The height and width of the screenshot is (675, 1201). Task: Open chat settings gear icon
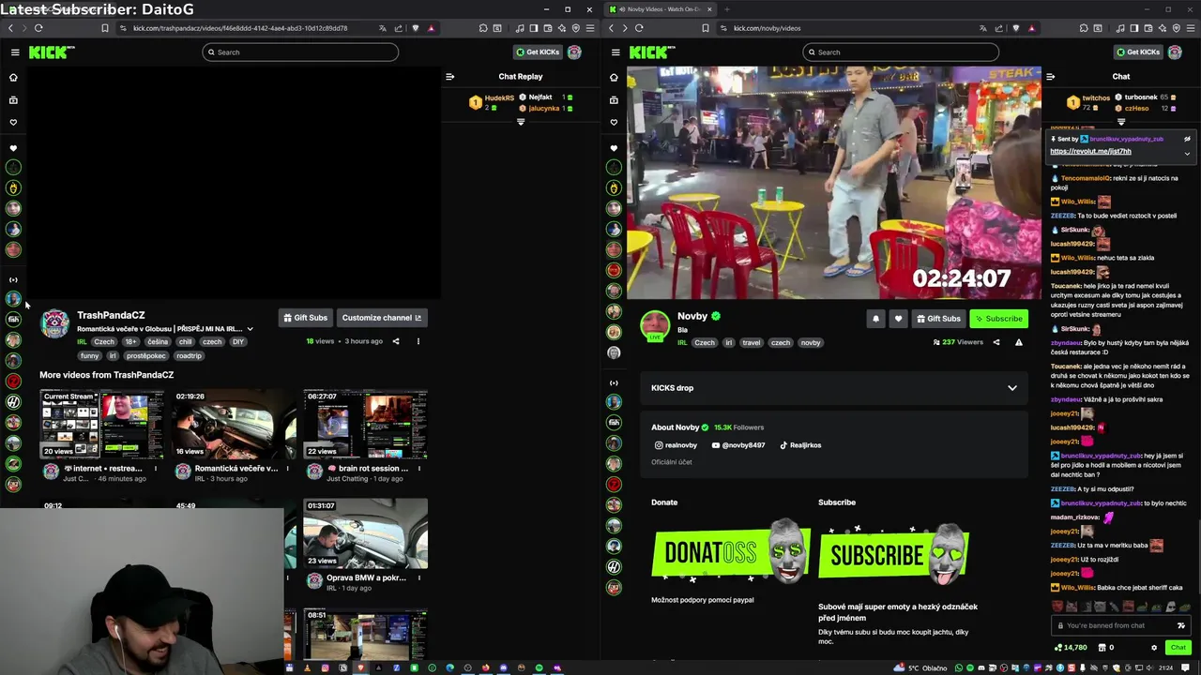(x=1154, y=647)
